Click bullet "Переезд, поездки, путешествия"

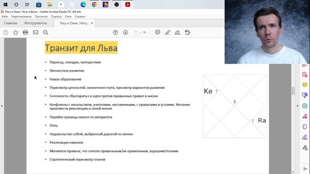75,62
